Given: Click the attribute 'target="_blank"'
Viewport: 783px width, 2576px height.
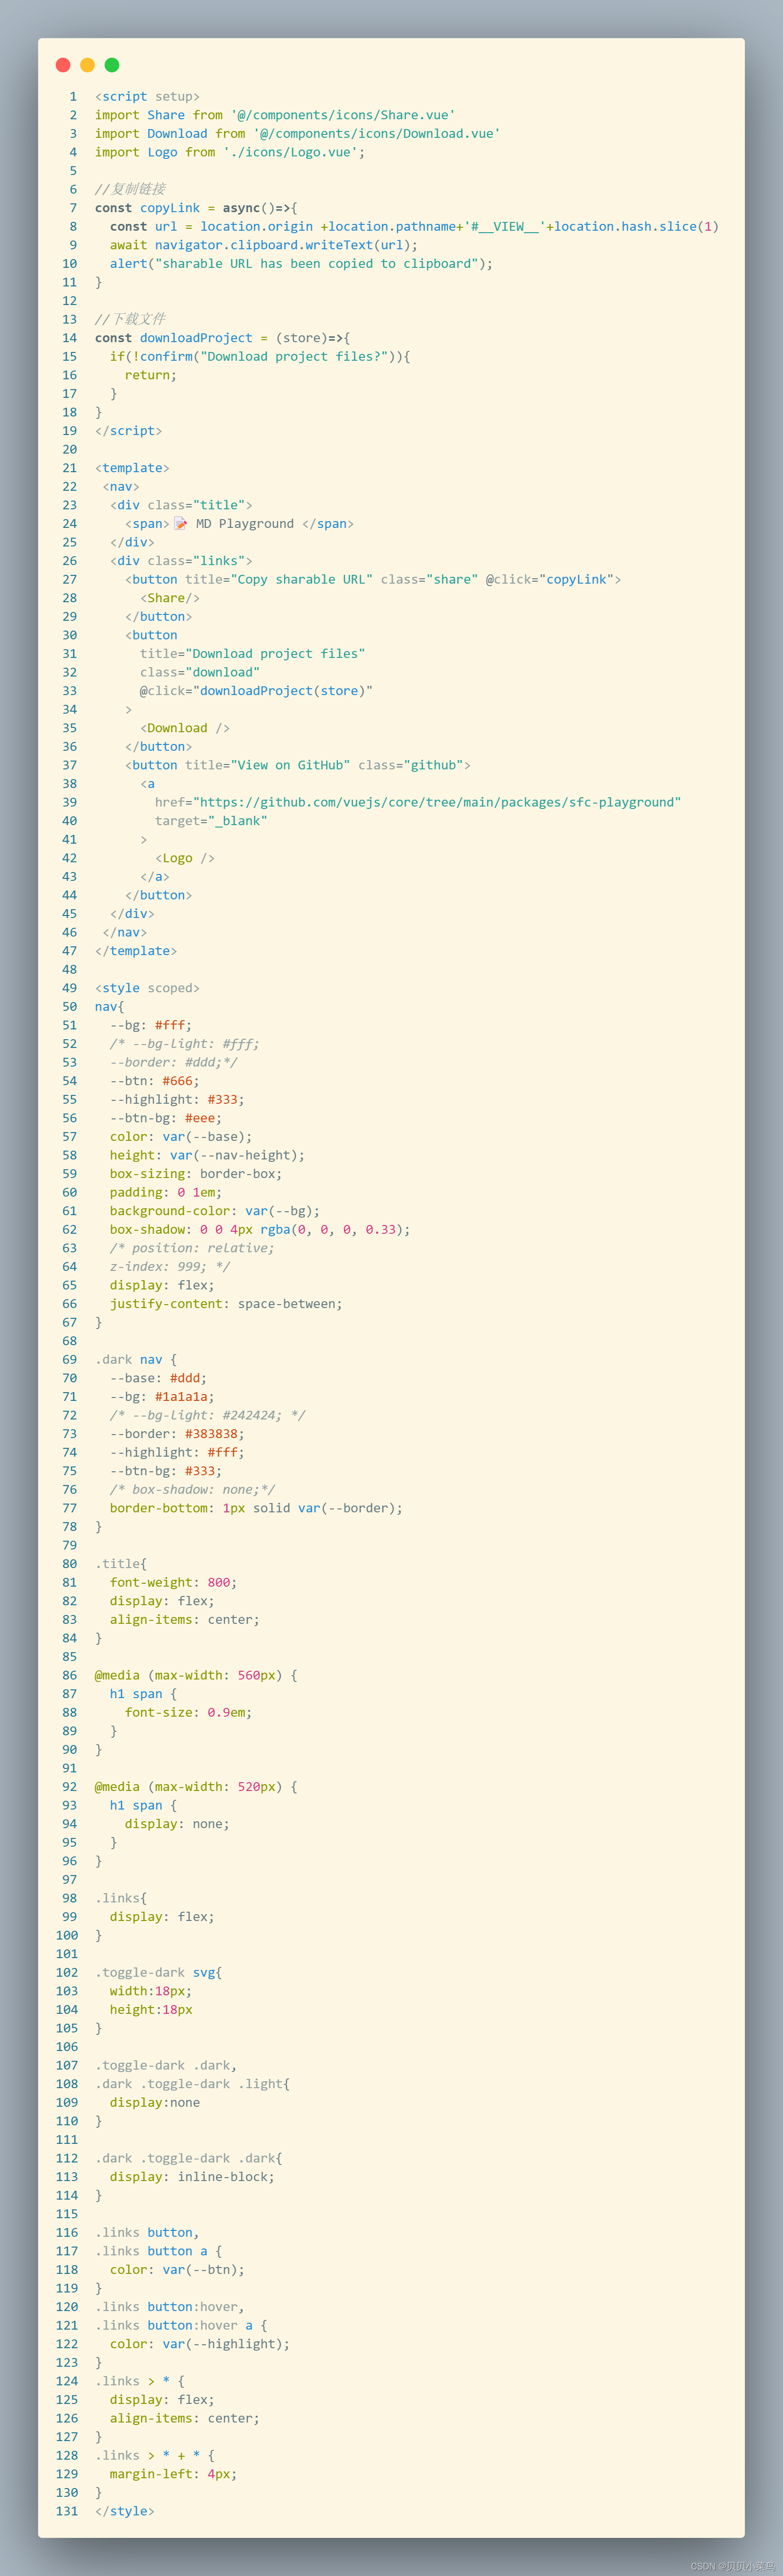Looking at the screenshot, I should coord(211,821).
